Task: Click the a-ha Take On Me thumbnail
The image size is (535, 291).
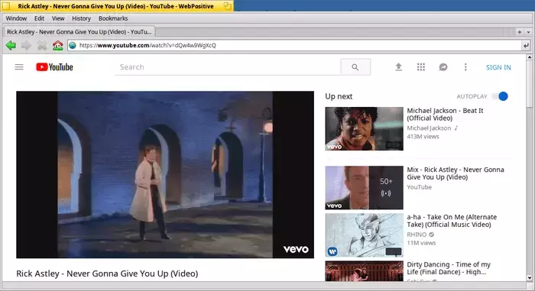Action: coord(364,235)
